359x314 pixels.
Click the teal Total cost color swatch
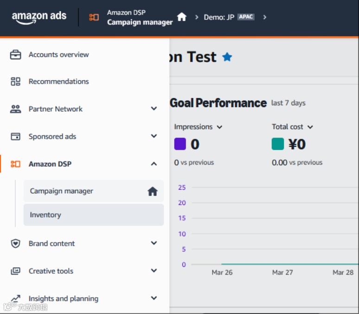tap(278, 144)
